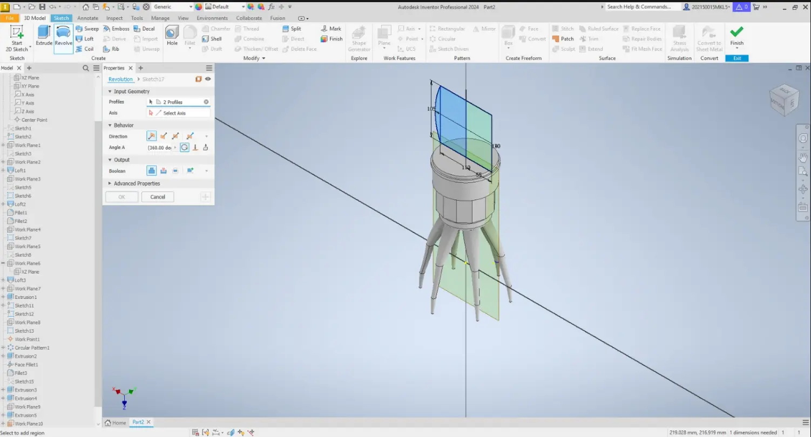Viewport: 811px width, 437px height.
Task: Switch to the Annotate ribbon tab
Action: click(87, 17)
